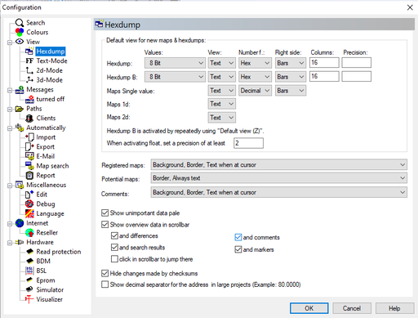Image resolution: width=418 pixels, height=318 pixels.
Task: Select the Text-Mode tree item
Action: (51, 60)
